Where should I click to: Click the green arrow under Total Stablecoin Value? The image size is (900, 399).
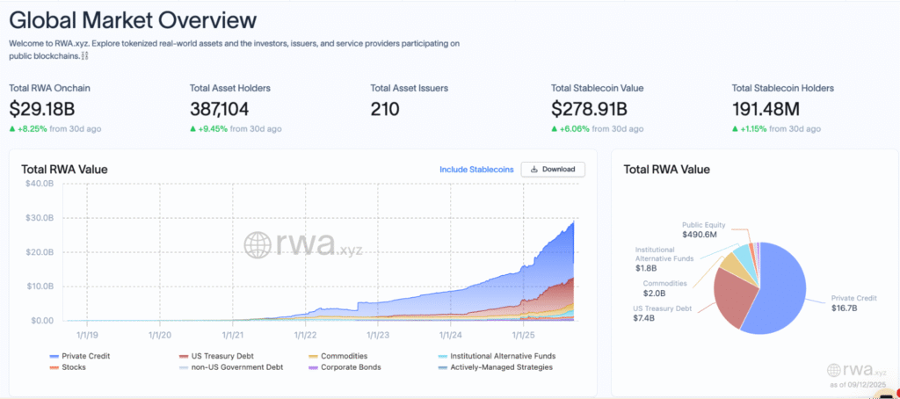pos(555,129)
